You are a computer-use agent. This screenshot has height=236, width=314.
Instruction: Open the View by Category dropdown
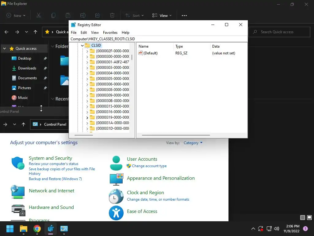[x=193, y=143]
